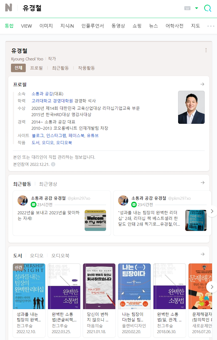The height and width of the screenshot is (340, 217).
Task: Open profile details via the arrow icon
Action: [x=202, y=84]
